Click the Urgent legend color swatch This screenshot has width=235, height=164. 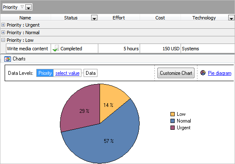click(x=173, y=128)
